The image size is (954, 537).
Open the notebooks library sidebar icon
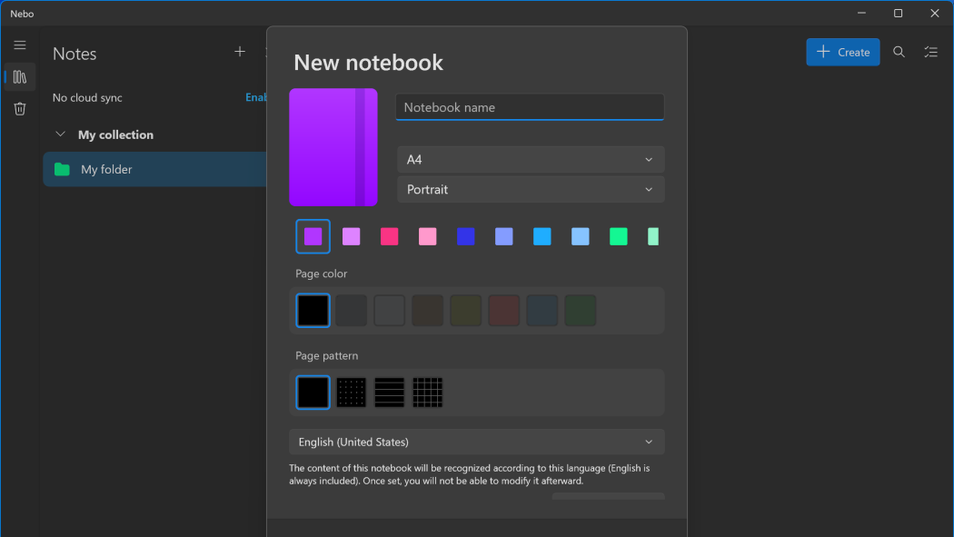[x=20, y=77]
